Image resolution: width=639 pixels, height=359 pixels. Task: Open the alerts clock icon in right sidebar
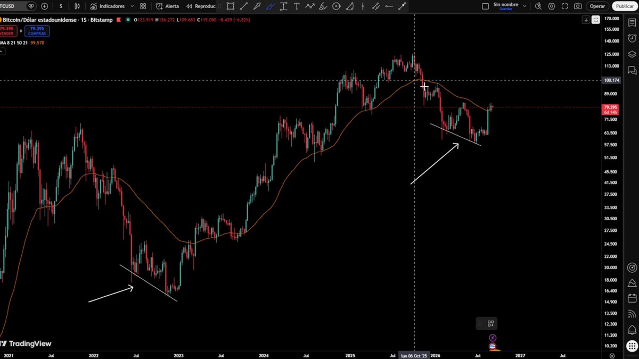click(x=632, y=38)
